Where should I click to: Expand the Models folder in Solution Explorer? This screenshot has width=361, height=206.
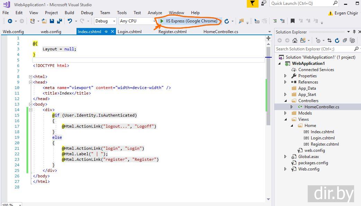[x=286, y=113]
